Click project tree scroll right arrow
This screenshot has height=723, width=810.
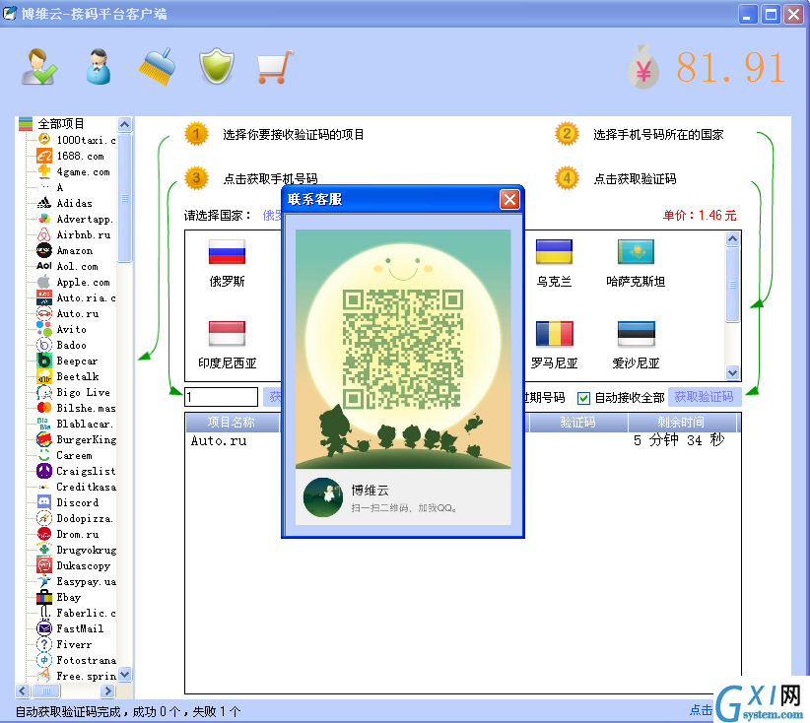pos(107,690)
